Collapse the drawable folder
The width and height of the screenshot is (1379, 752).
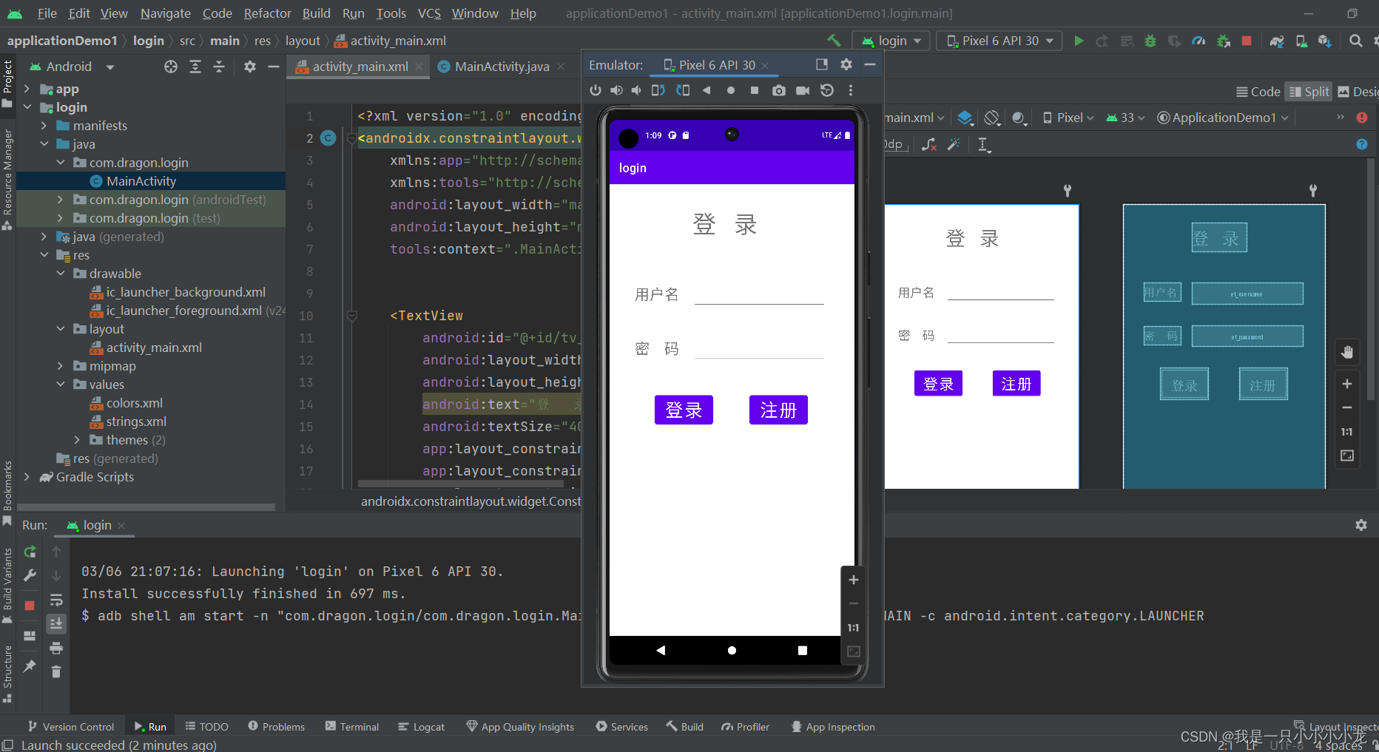click(x=61, y=274)
